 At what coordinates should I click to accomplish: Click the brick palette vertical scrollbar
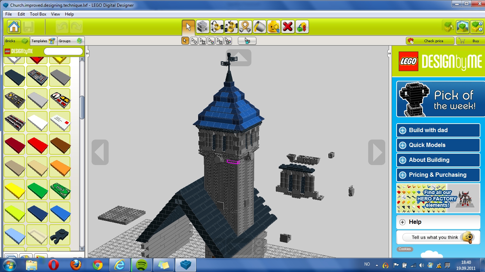point(82,107)
